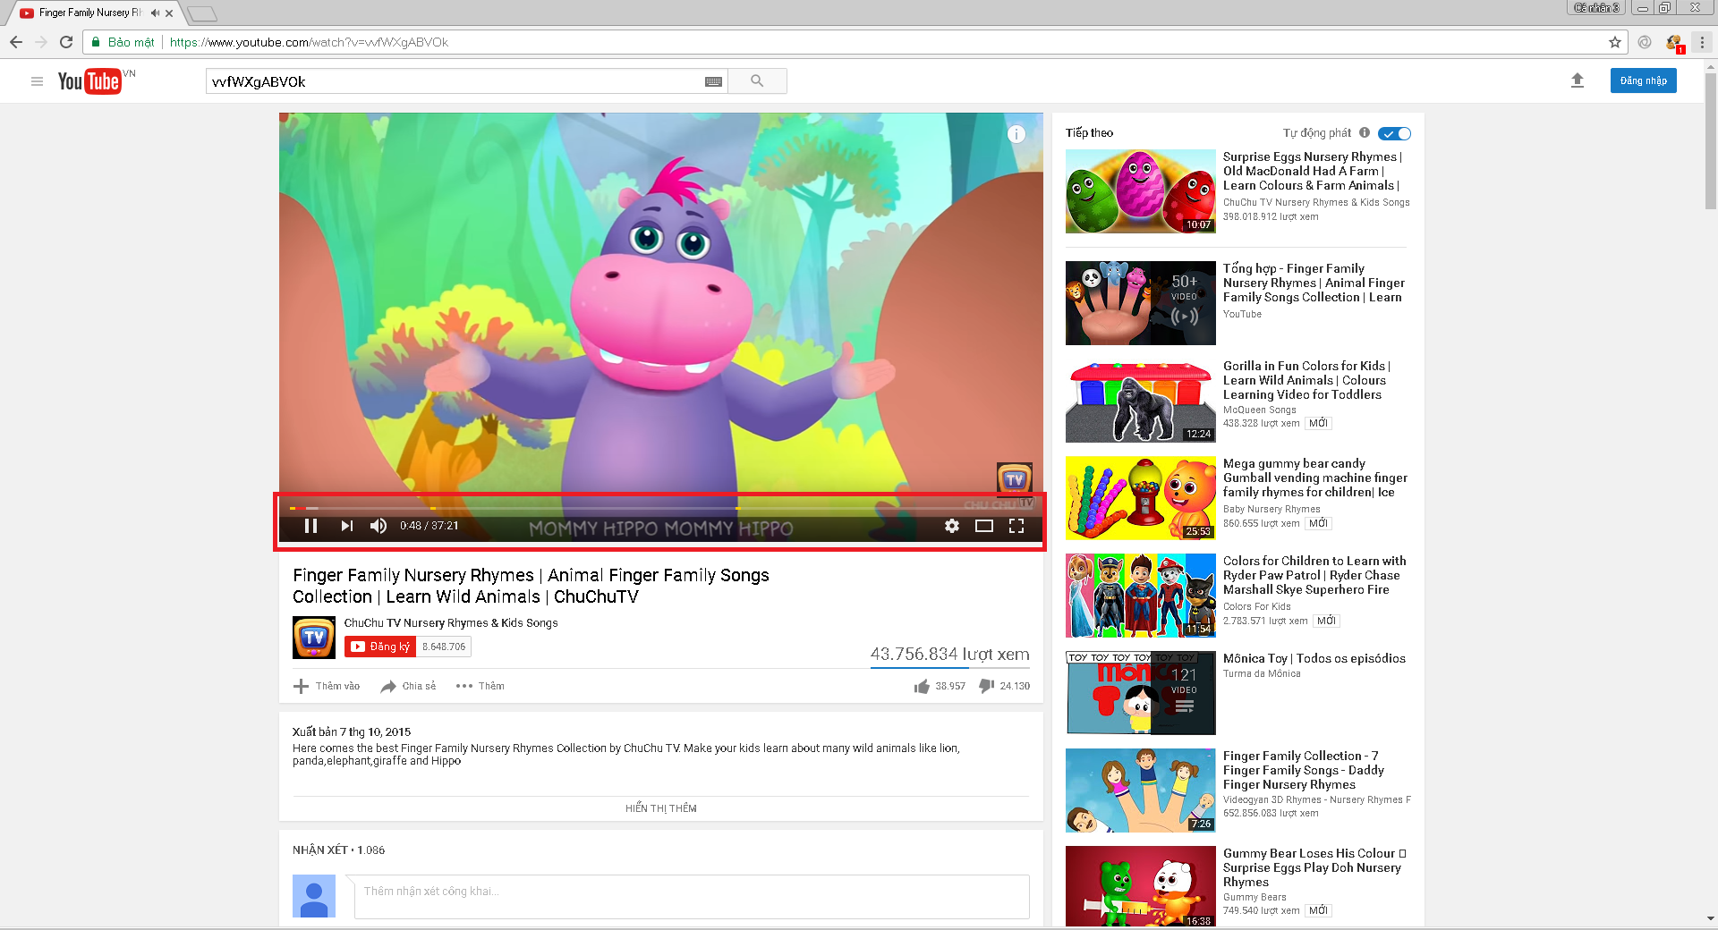Click the Cá nhân 3 profile button
The image size is (1718, 930).
[x=1597, y=8]
